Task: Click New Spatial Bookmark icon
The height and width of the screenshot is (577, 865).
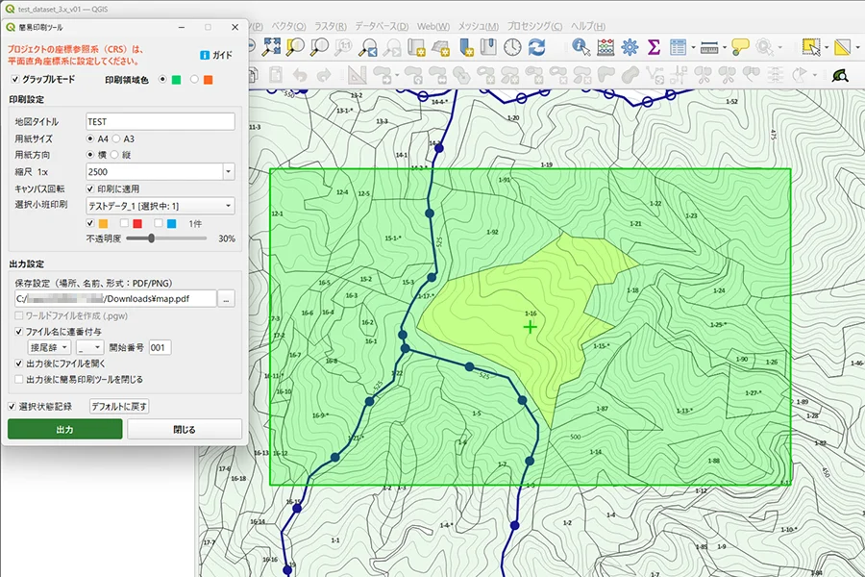Action: coord(466,47)
